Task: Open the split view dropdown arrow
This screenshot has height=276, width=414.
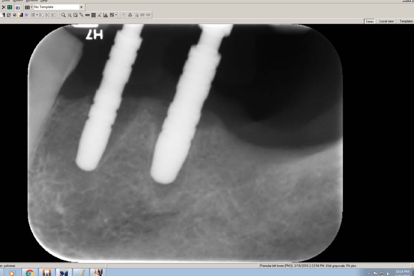Action: coord(37,15)
